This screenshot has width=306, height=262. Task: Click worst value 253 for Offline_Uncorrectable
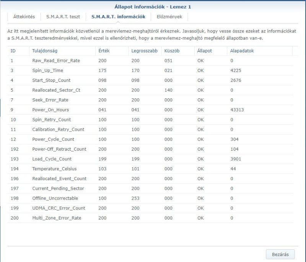135,199
